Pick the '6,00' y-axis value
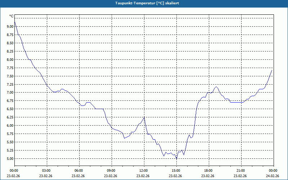 coord(10,125)
